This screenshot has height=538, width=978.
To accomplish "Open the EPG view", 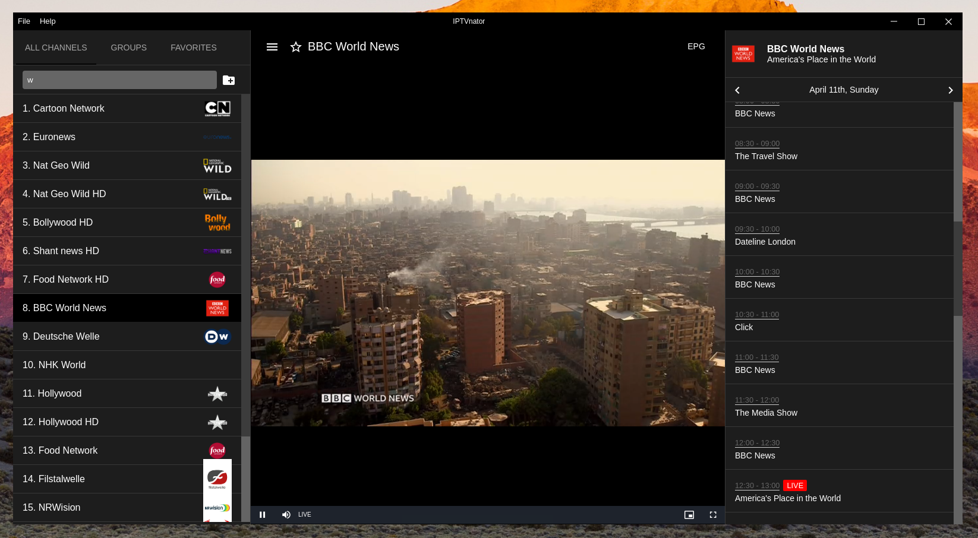I will (x=696, y=46).
